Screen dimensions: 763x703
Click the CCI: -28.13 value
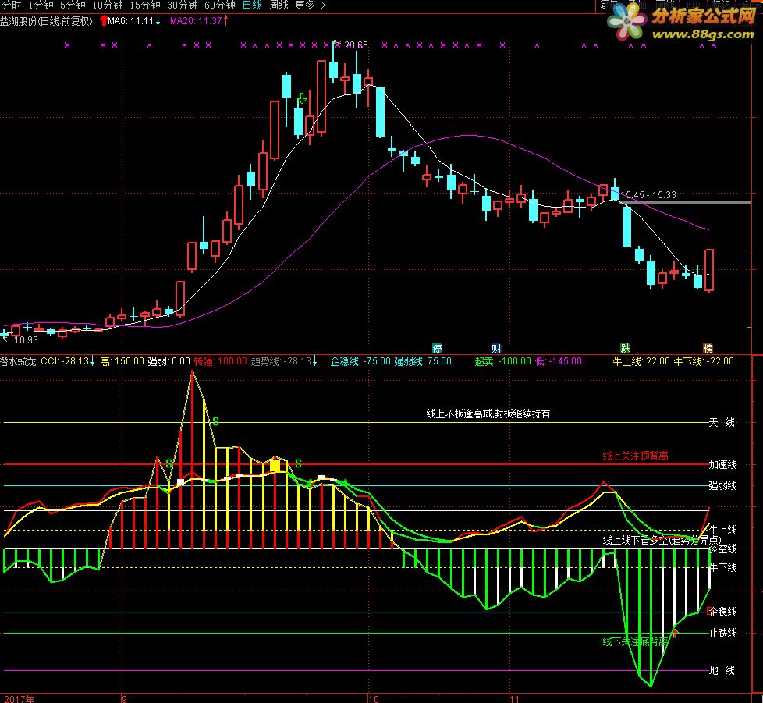(x=66, y=361)
